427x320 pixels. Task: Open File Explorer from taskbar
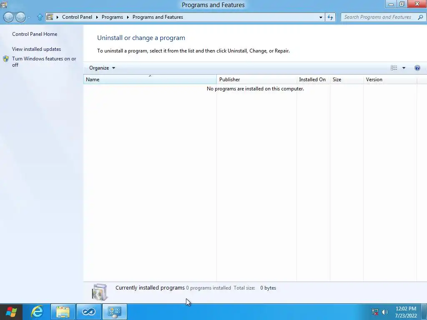(x=63, y=312)
